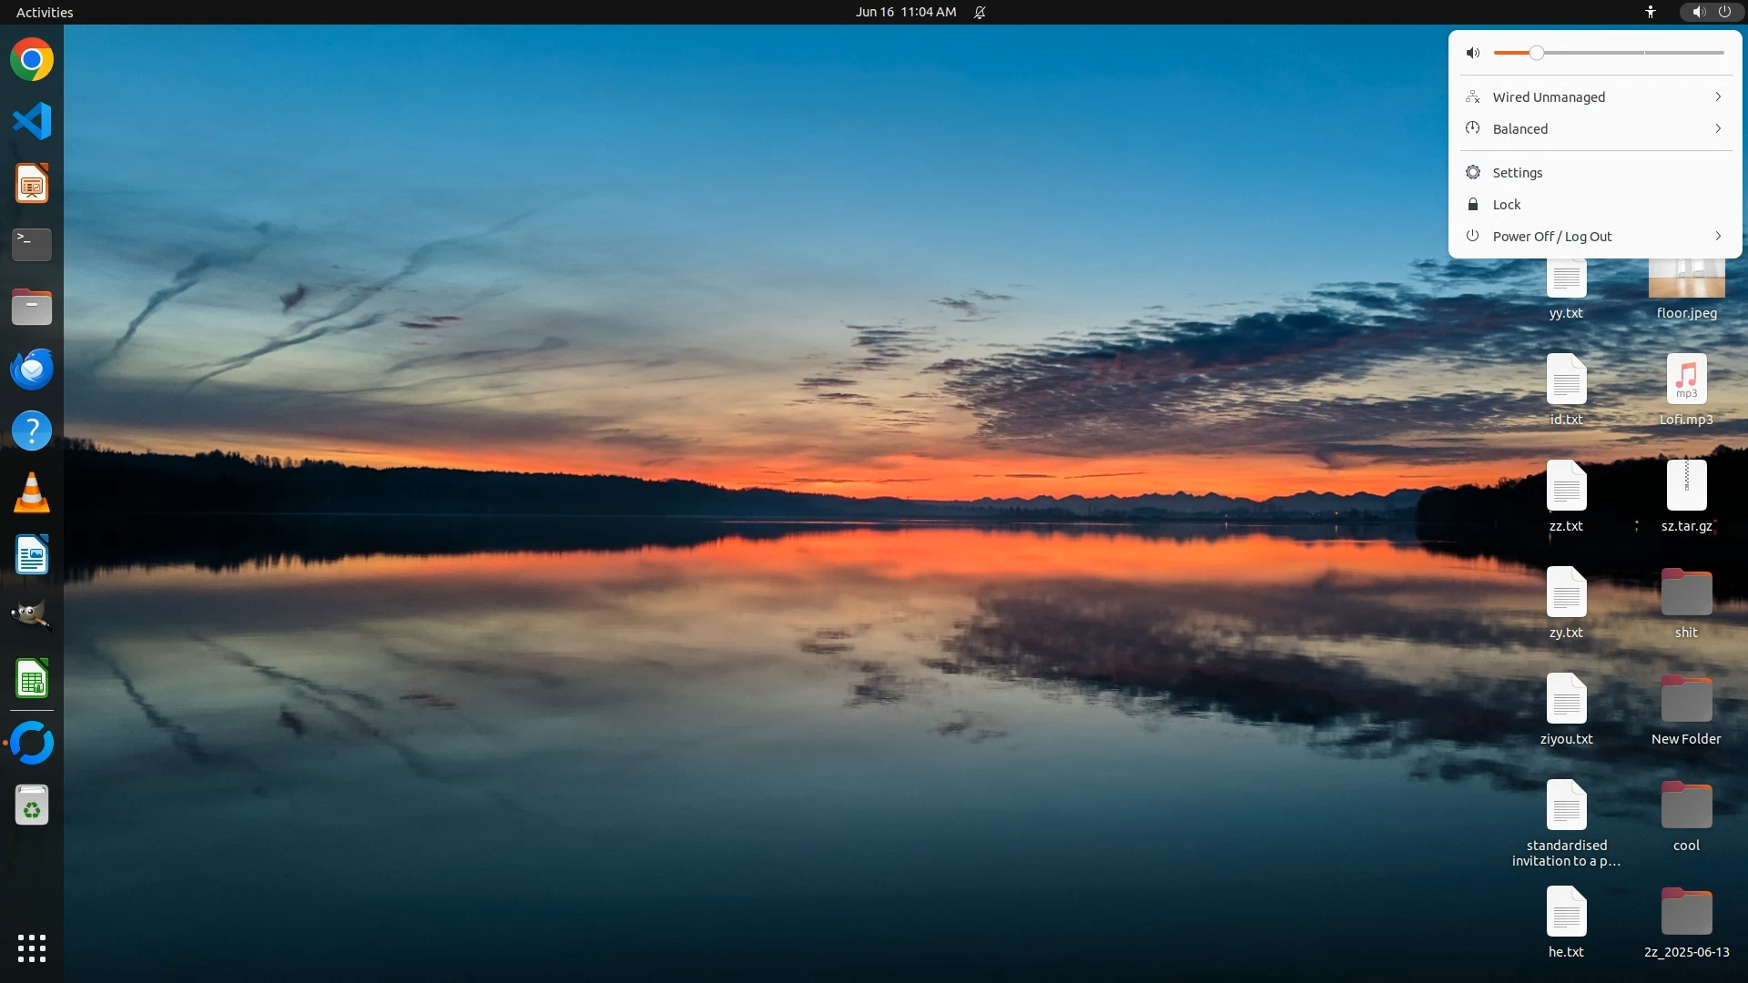The image size is (1748, 983).
Task: Launch VLC media player
Action: (x=32, y=493)
